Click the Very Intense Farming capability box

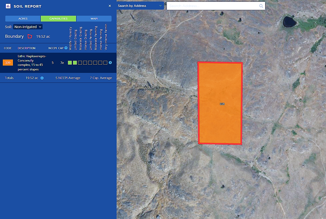[x=105, y=63]
